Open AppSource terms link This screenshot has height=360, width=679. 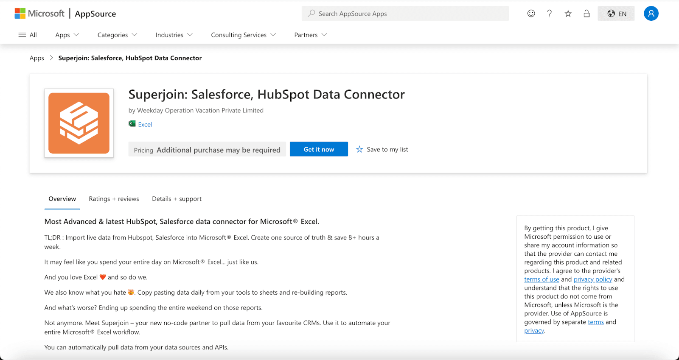tap(595, 322)
